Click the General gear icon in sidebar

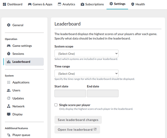[9, 25]
